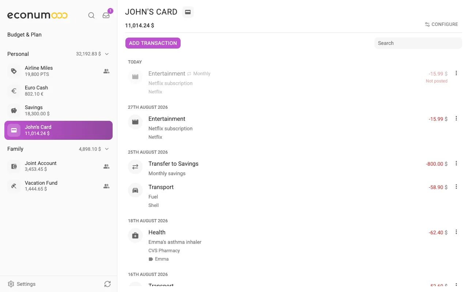Click the -62.40 $ amount
The width and height of the screenshot is (468, 292).
(x=438, y=233)
